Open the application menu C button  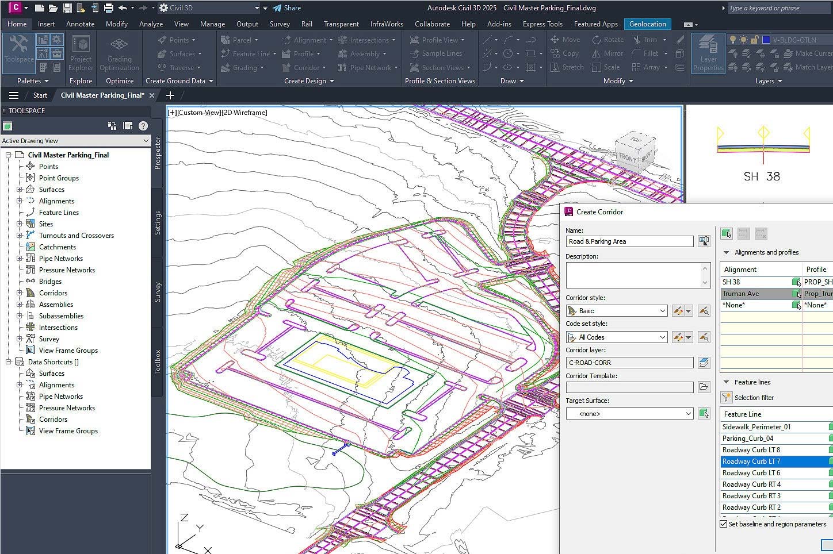click(x=16, y=7)
